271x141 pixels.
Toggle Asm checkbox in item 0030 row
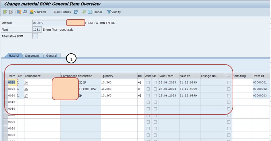pos(148,96)
